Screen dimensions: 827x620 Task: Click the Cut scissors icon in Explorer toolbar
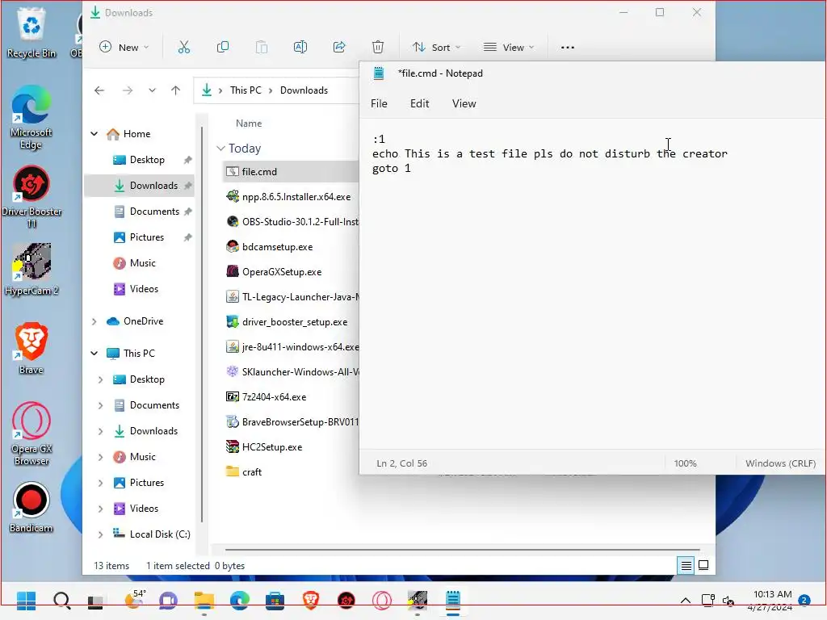183,48
